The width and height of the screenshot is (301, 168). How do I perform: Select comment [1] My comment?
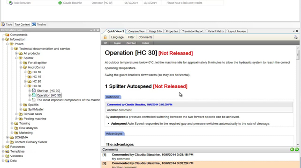coord(200,157)
